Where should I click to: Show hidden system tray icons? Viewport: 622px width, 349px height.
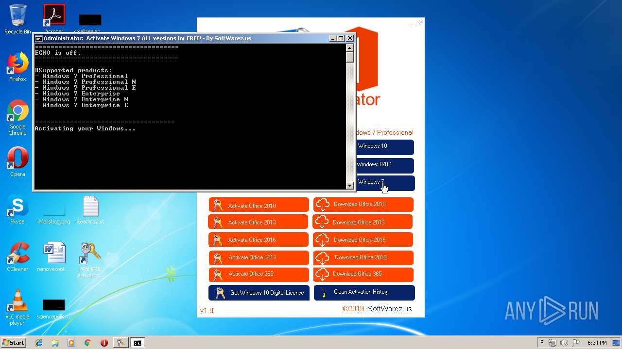(x=542, y=343)
